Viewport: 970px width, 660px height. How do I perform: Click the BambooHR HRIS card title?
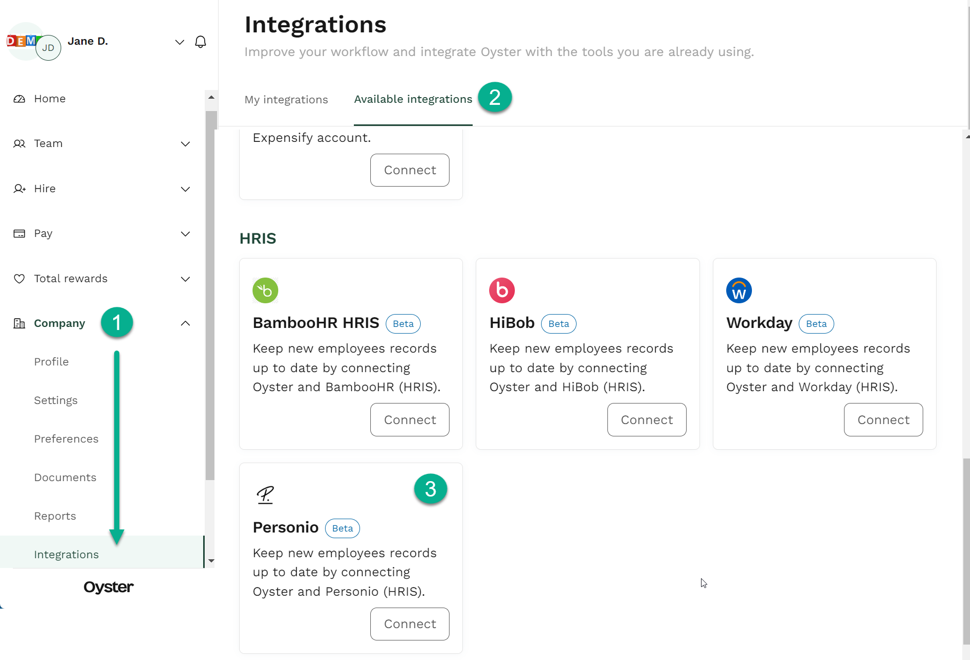coord(316,323)
